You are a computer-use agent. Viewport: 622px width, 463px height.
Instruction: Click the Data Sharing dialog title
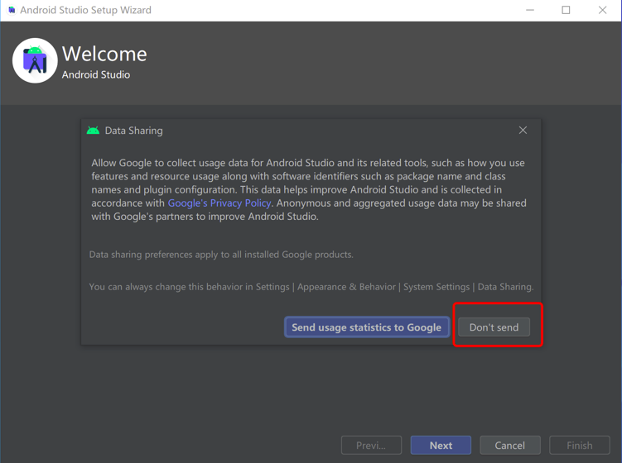click(133, 131)
